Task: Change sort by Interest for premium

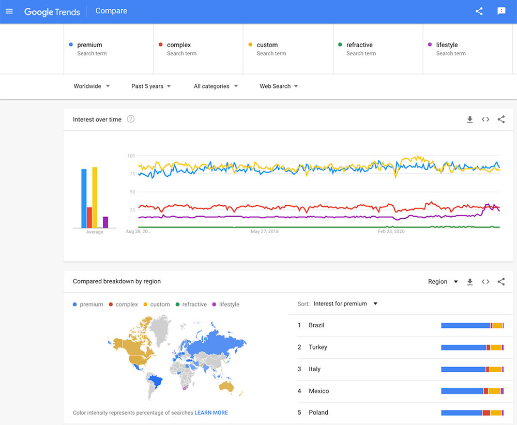Action: tap(345, 304)
